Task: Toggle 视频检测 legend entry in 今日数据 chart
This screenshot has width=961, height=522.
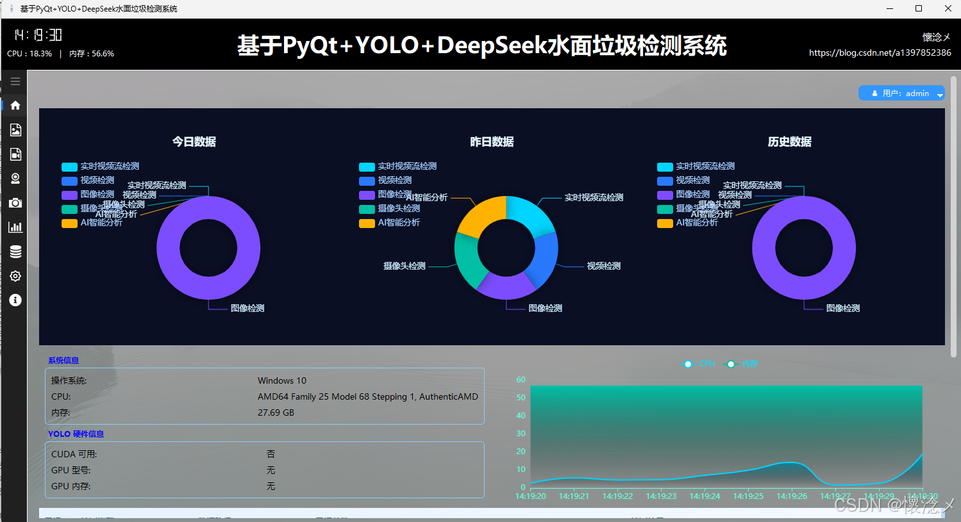Action: coord(88,181)
